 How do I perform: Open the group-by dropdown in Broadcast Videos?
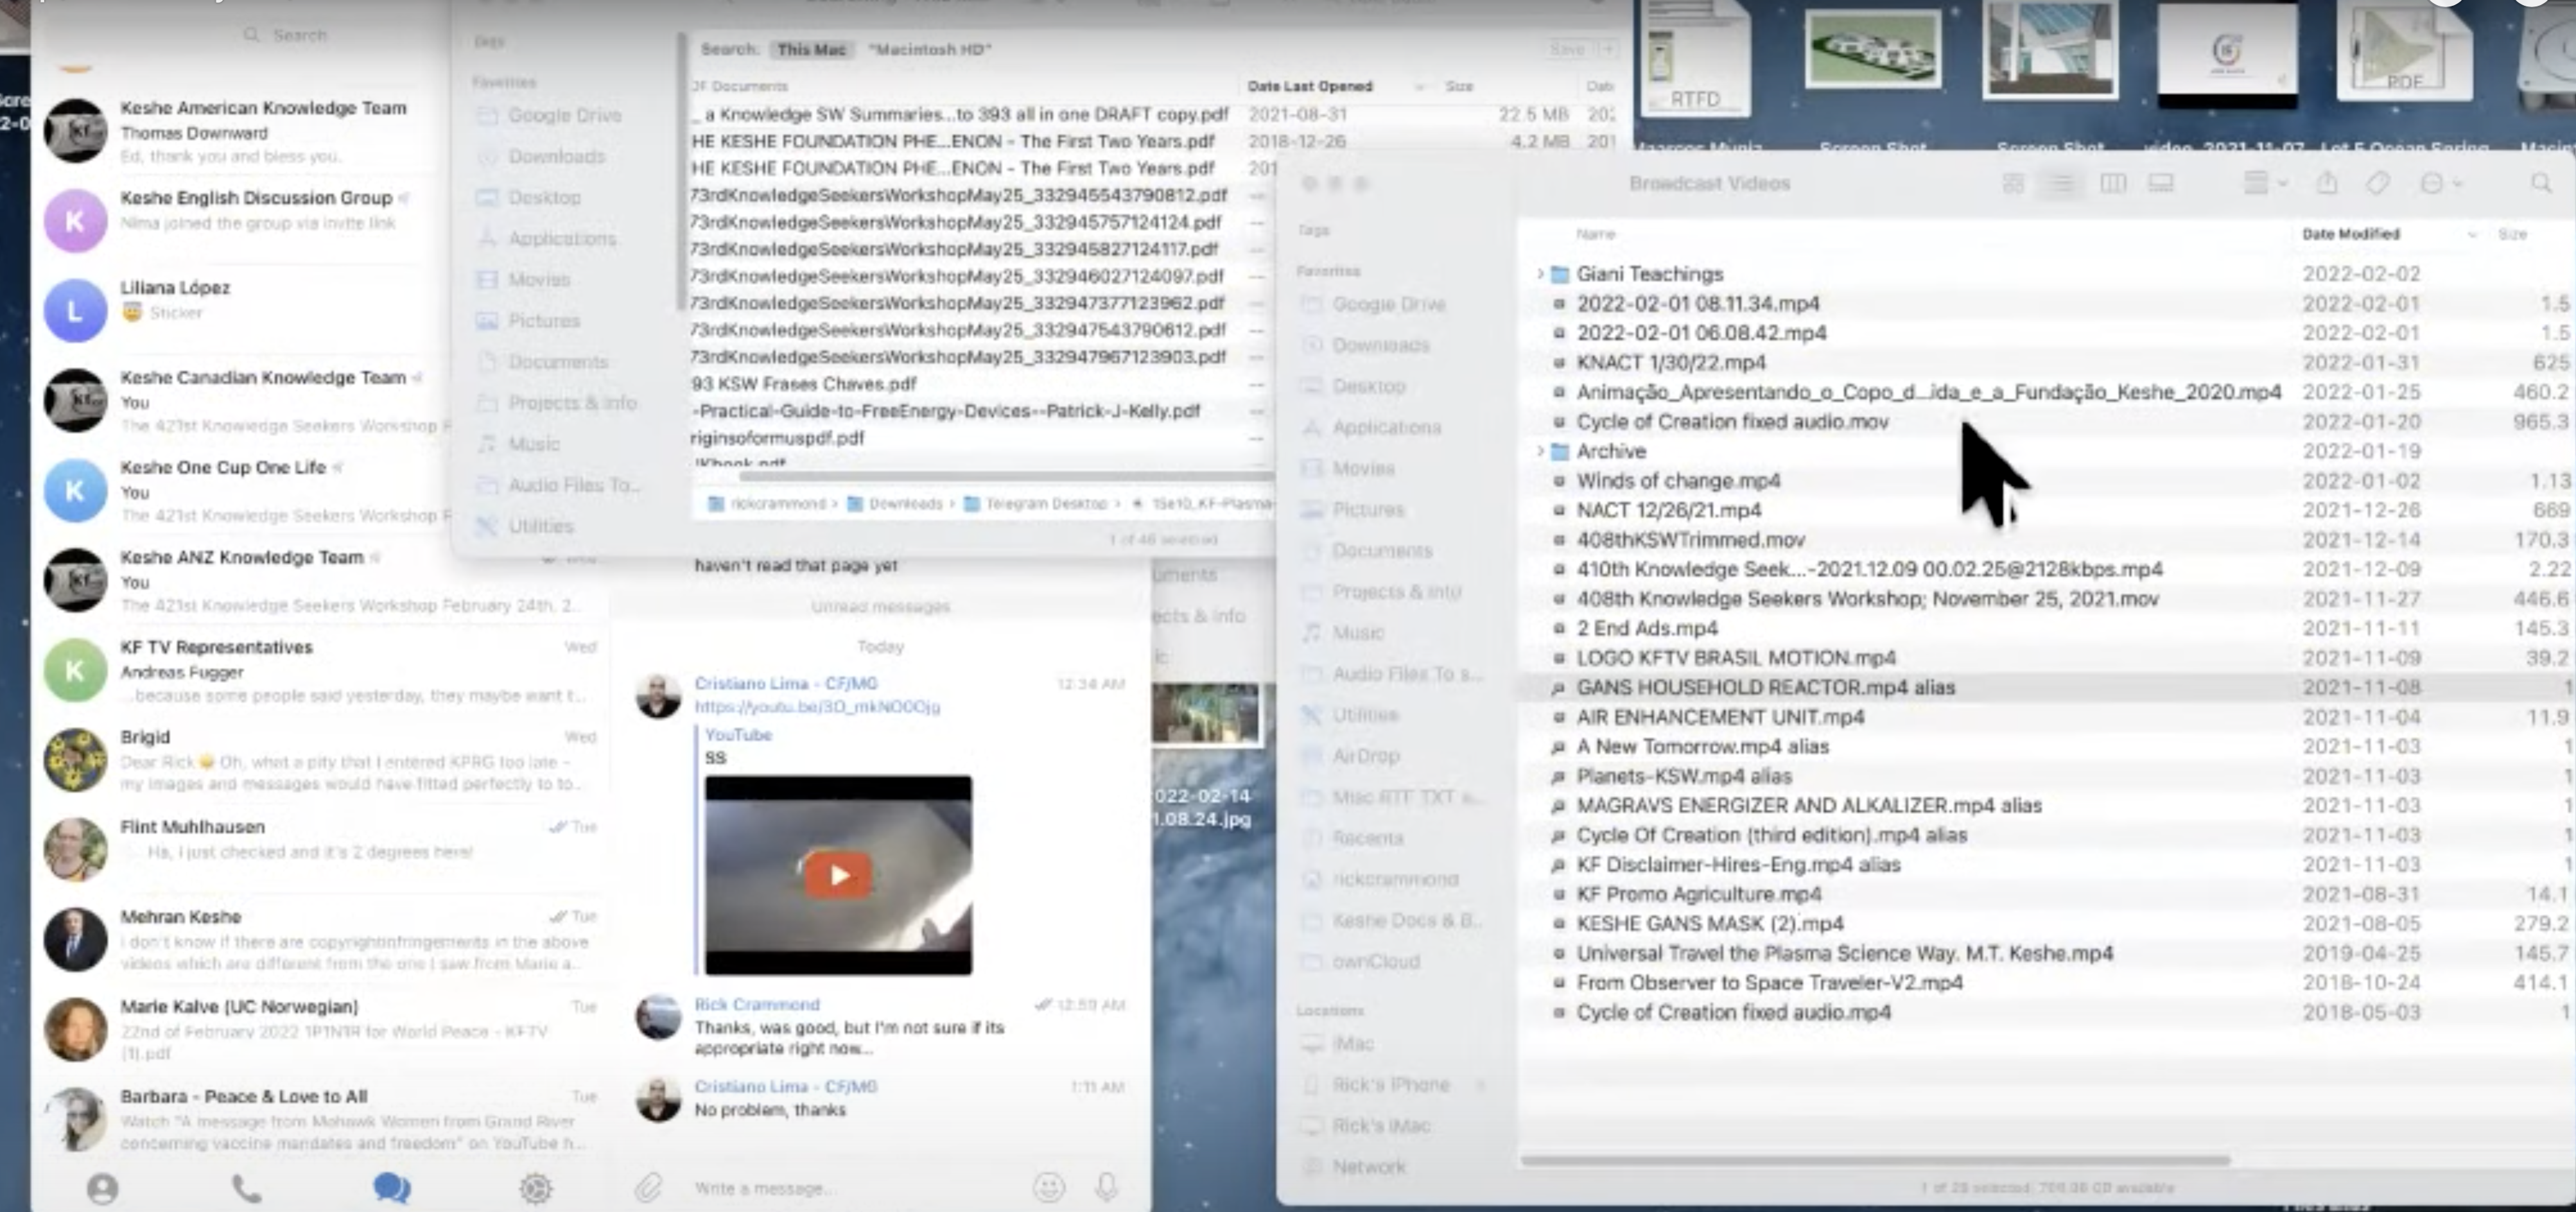(x=2265, y=183)
